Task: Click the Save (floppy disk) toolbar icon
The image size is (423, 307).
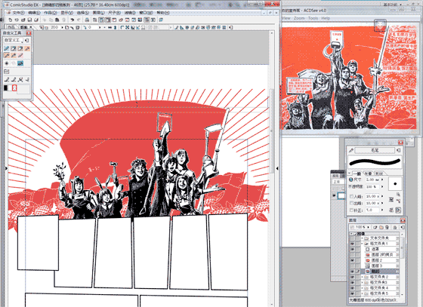Action: [29, 20]
